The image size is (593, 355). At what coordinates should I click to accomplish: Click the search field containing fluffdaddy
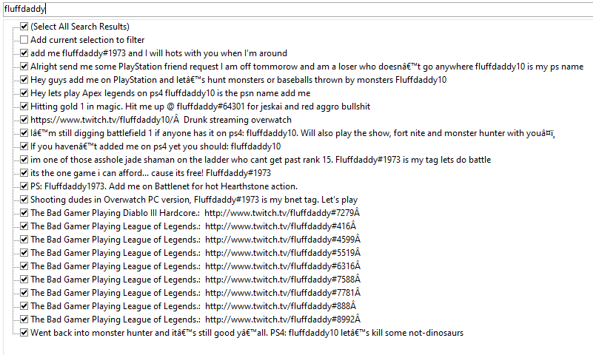click(x=298, y=9)
